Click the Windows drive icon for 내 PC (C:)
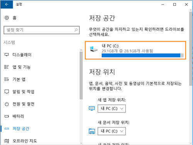Viewport: 193px width, 145px height. click(x=94, y=49)
